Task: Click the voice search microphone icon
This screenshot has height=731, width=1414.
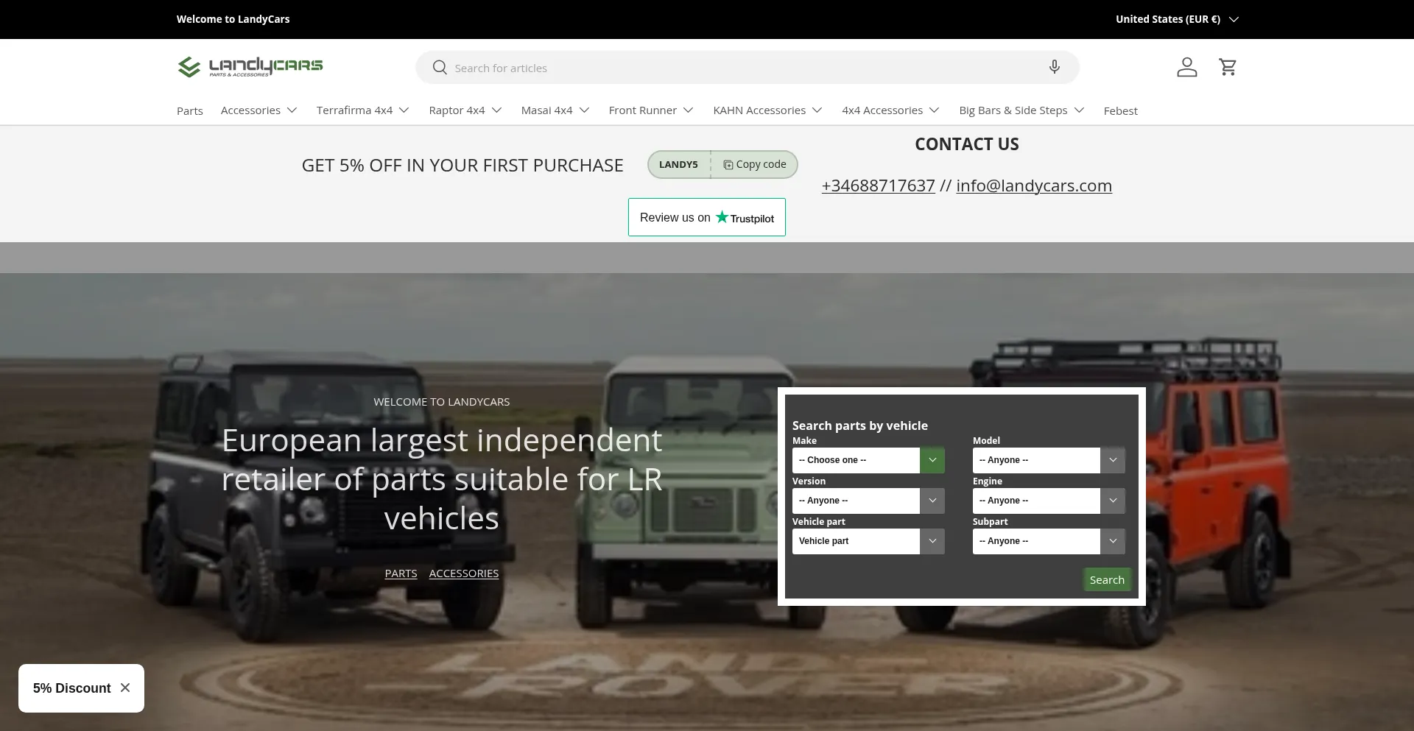Action: tap(1054, 67)
